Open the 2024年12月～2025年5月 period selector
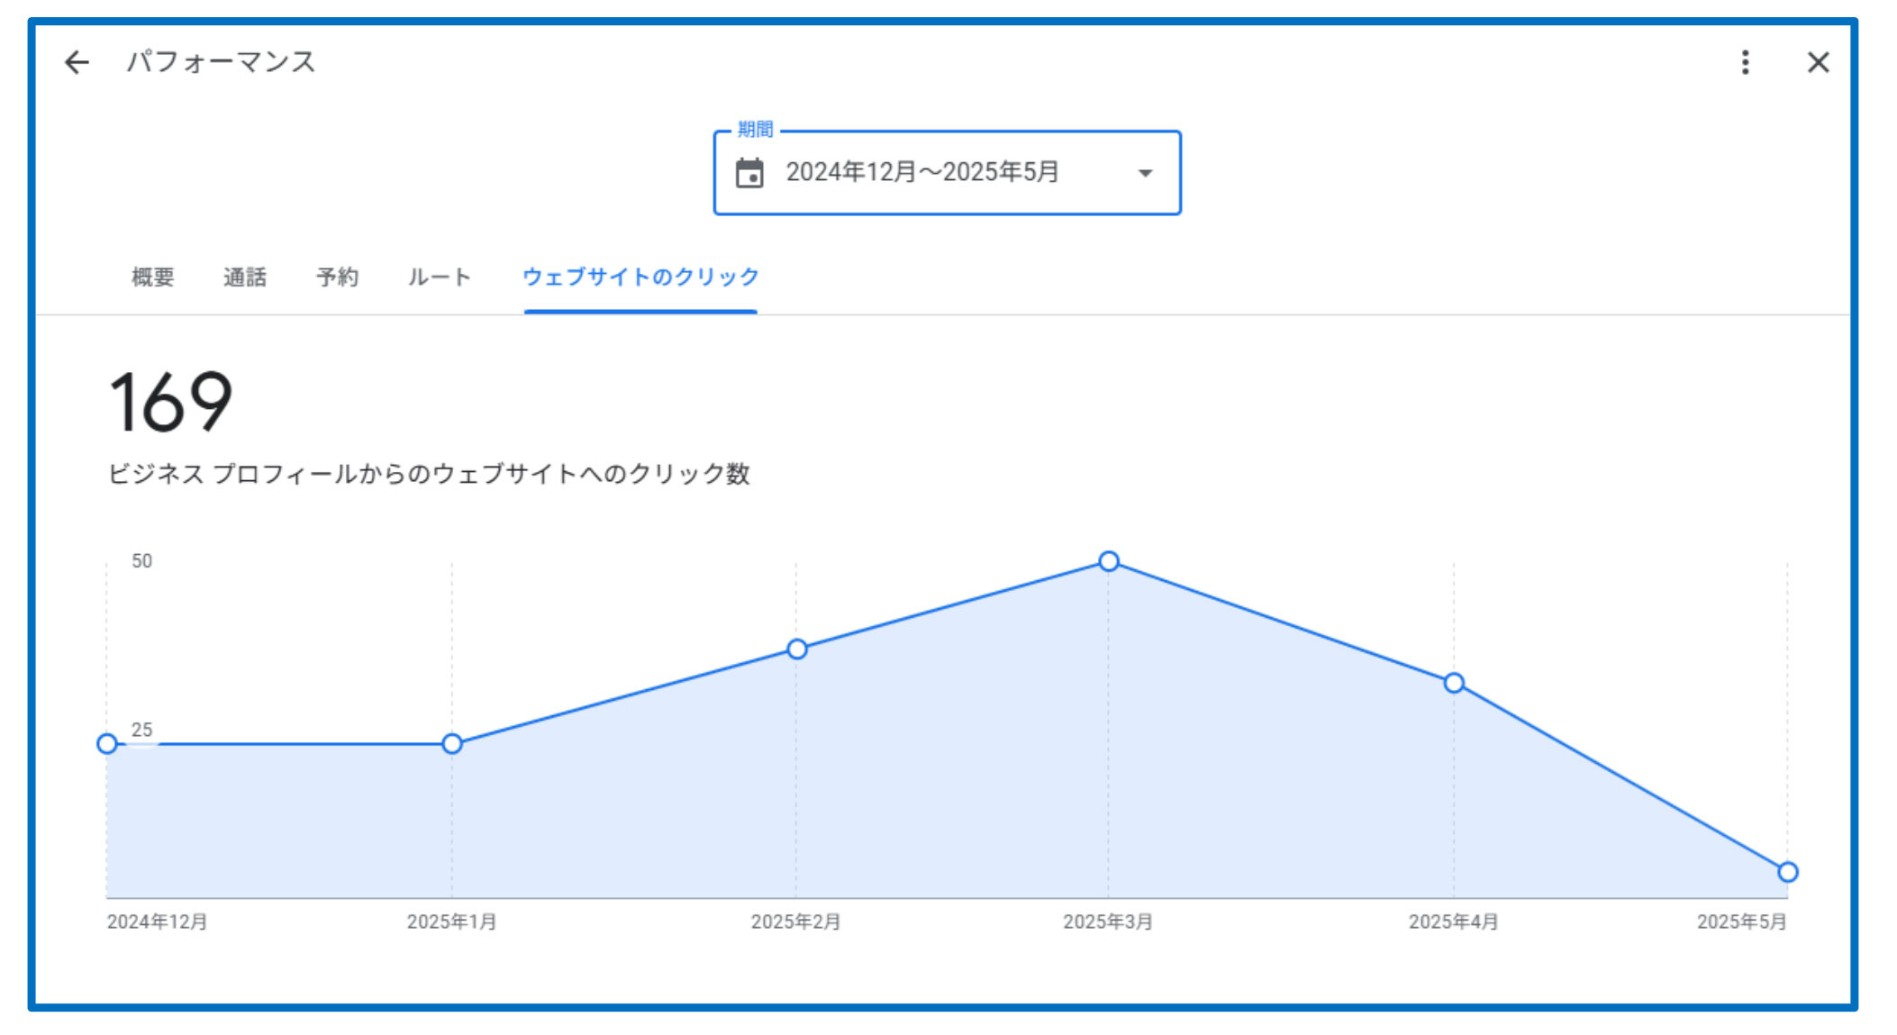 pyautogui.click(x=947, y=173)
